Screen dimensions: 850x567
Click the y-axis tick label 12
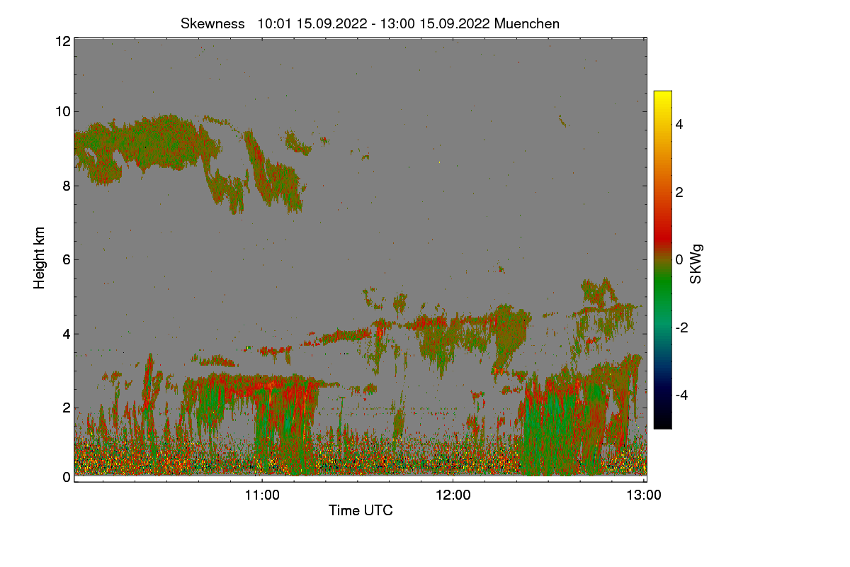[62, 41]
